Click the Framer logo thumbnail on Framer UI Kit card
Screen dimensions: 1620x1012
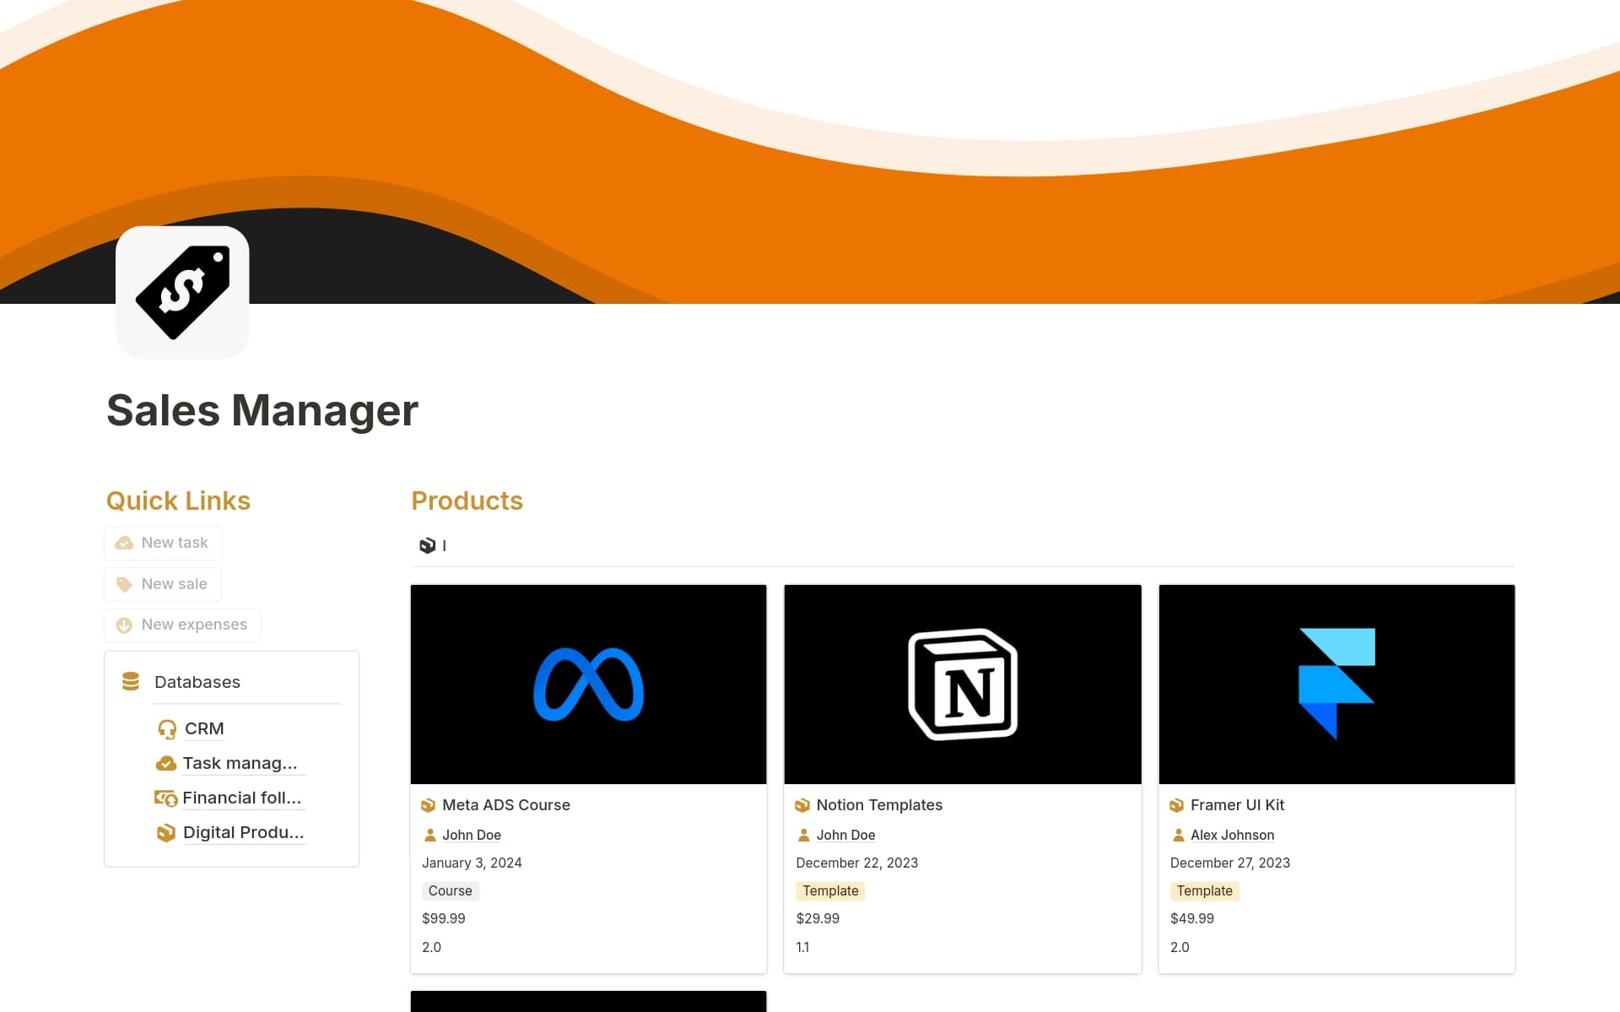[x=1336, y=684]
